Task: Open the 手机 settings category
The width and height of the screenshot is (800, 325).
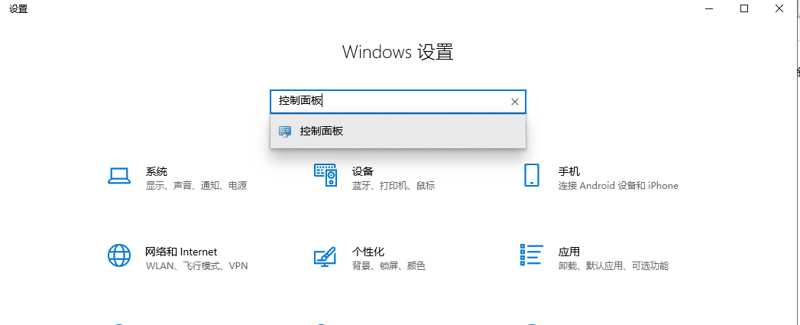Action: pos(569,171)
